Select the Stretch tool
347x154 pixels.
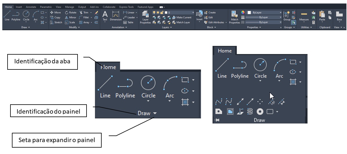56,22
